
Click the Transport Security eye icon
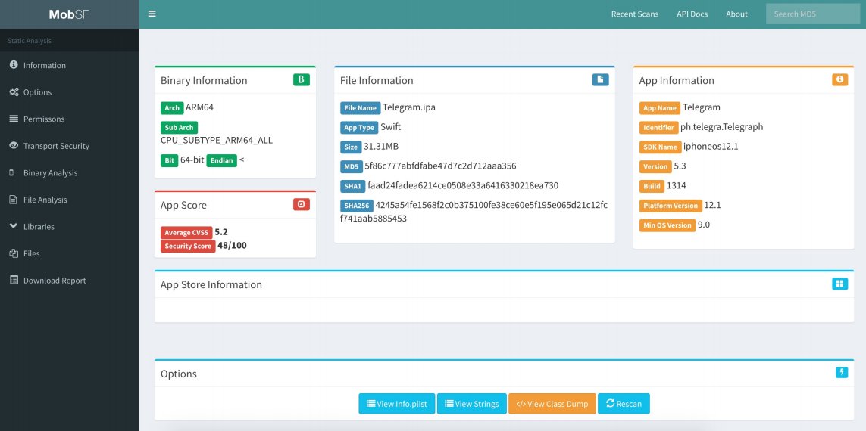tap(14, 145)
